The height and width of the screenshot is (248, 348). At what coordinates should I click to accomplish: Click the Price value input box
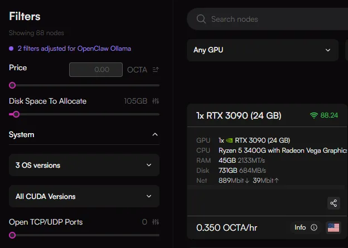[96, 70]
